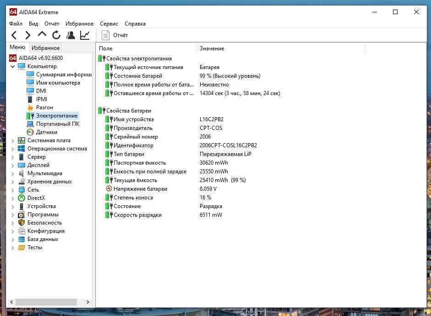431x316 pixels.
Task: Click the identifier value 2006CPT-COSL16C2PB2
Action: [228, 145]
